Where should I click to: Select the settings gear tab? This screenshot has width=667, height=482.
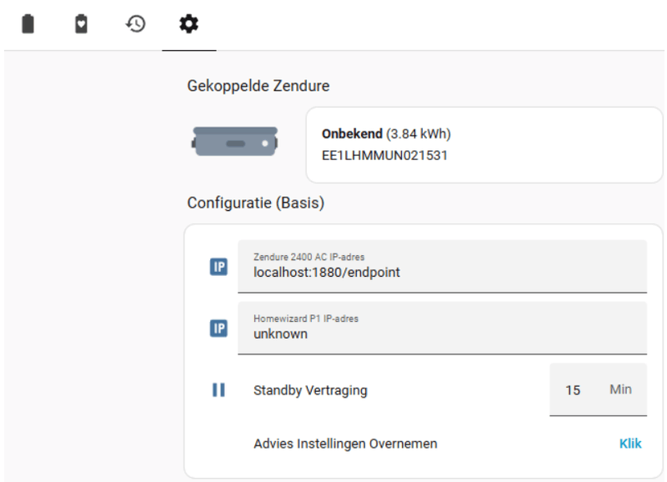click(x=189, y=24)
